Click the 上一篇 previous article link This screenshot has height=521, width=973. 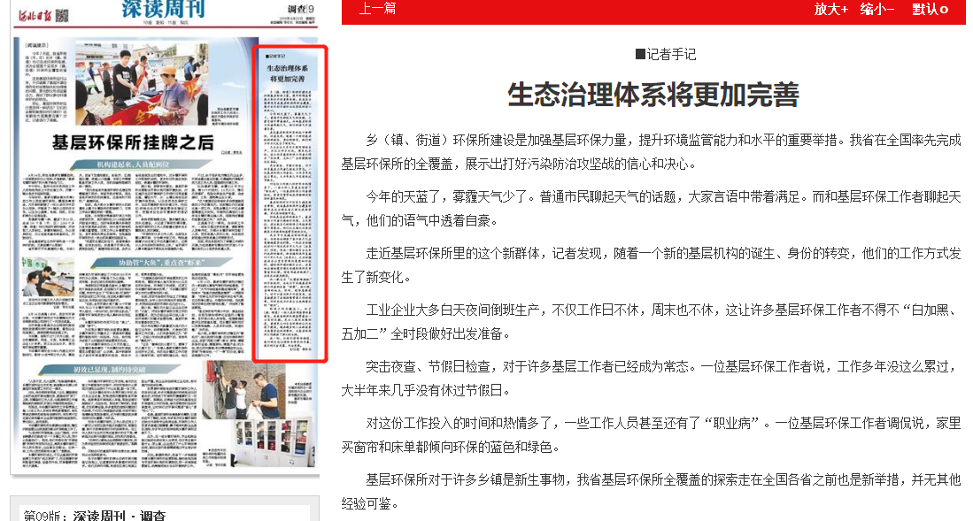pyautogui.click(x=377, y=9)
